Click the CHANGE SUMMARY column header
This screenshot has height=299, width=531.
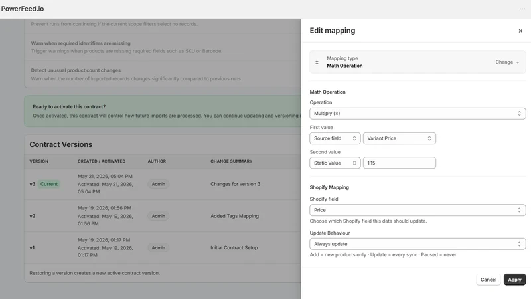coord(231,161)
